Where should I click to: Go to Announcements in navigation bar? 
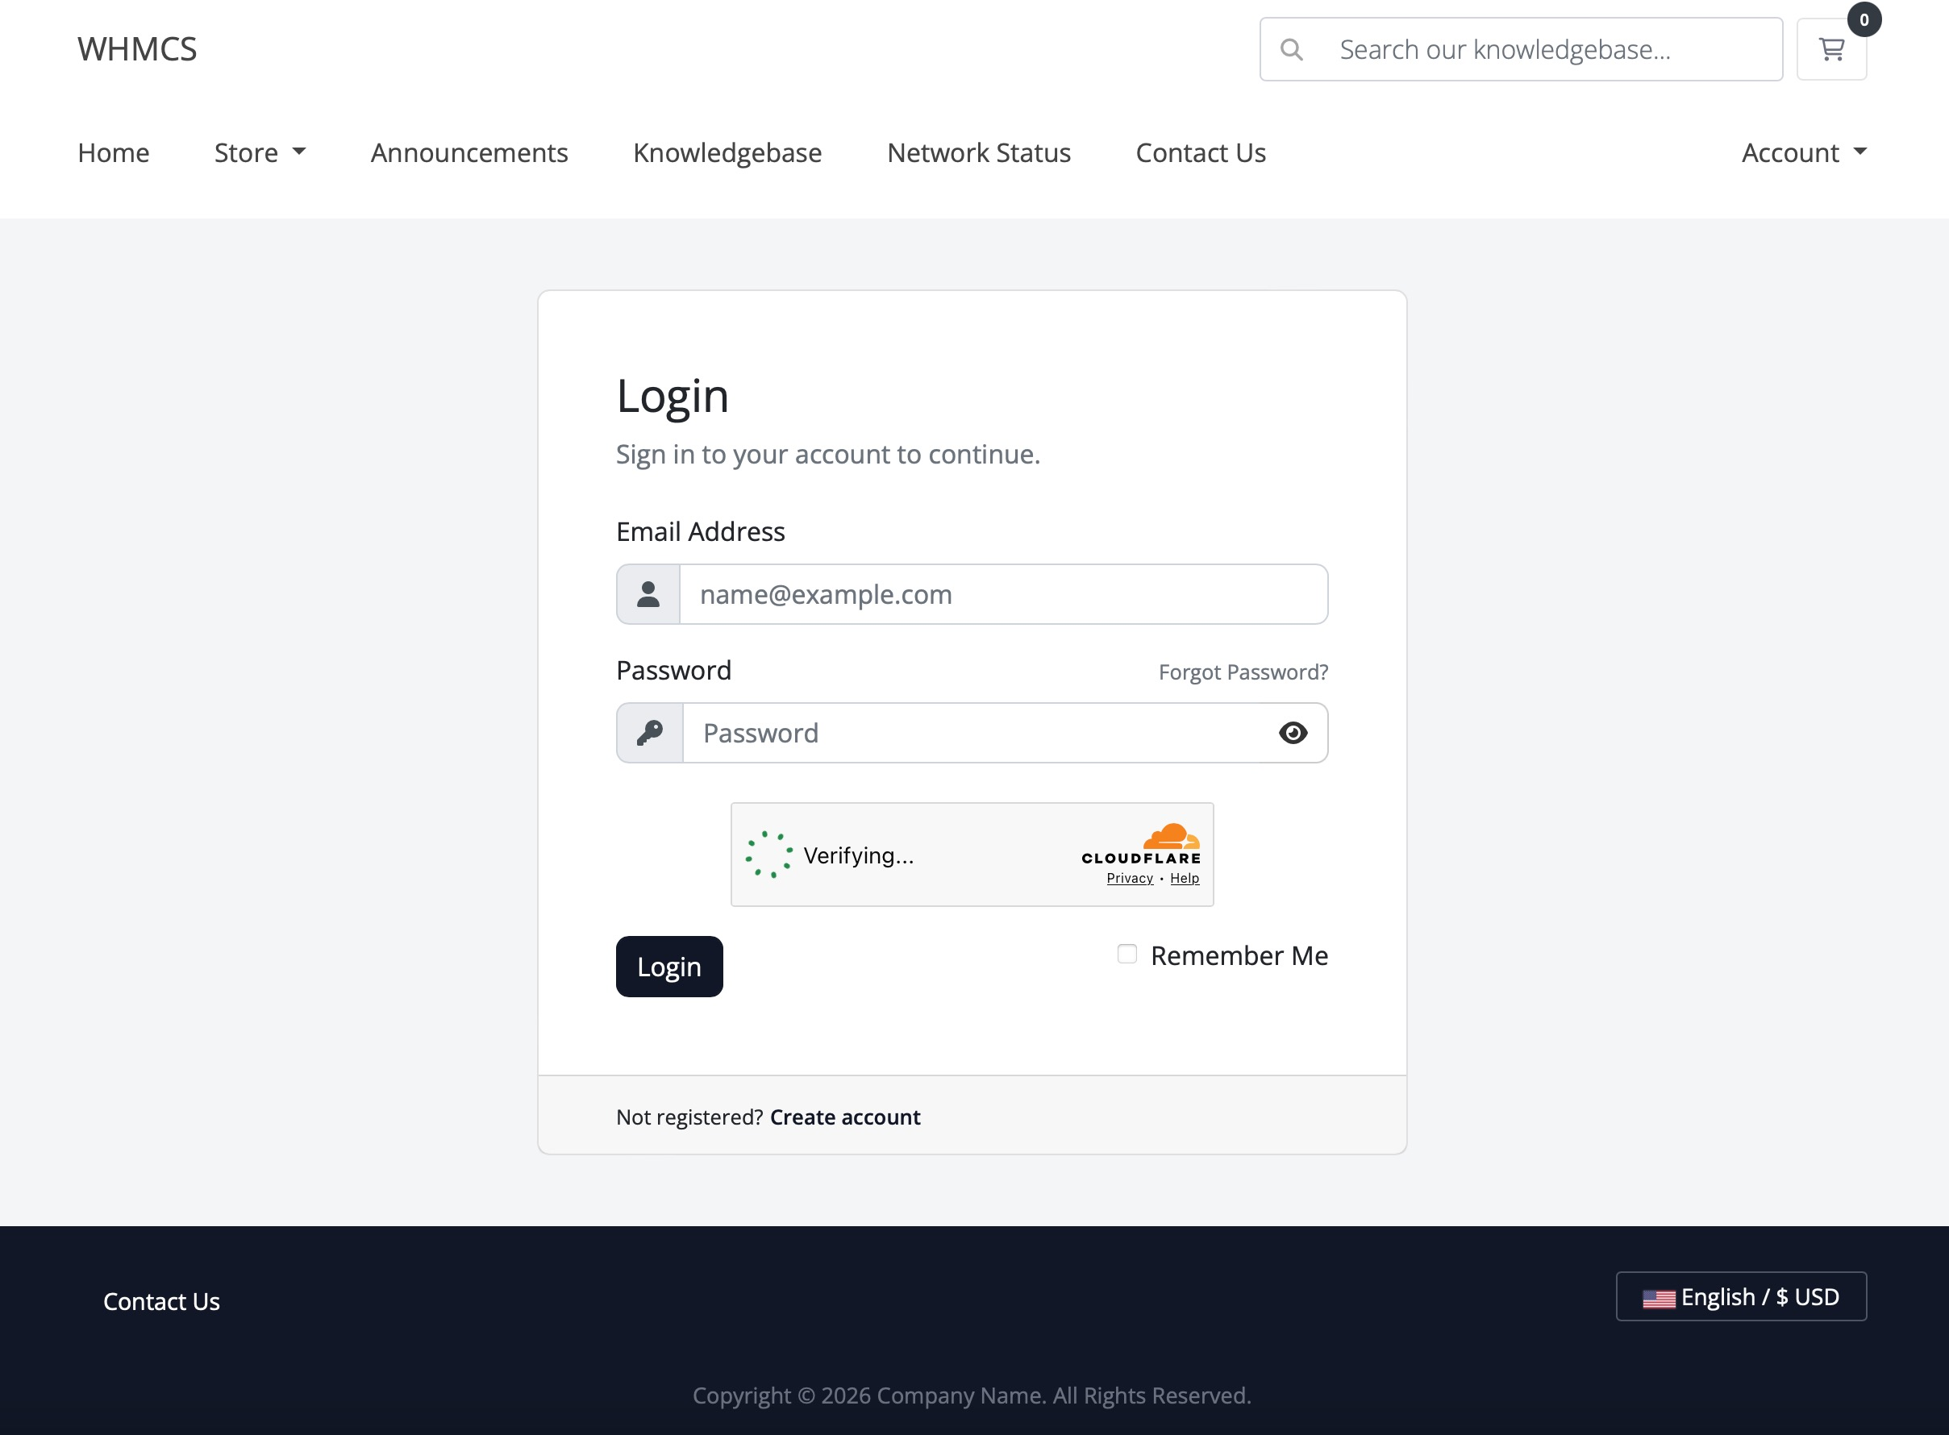point(469,153)
